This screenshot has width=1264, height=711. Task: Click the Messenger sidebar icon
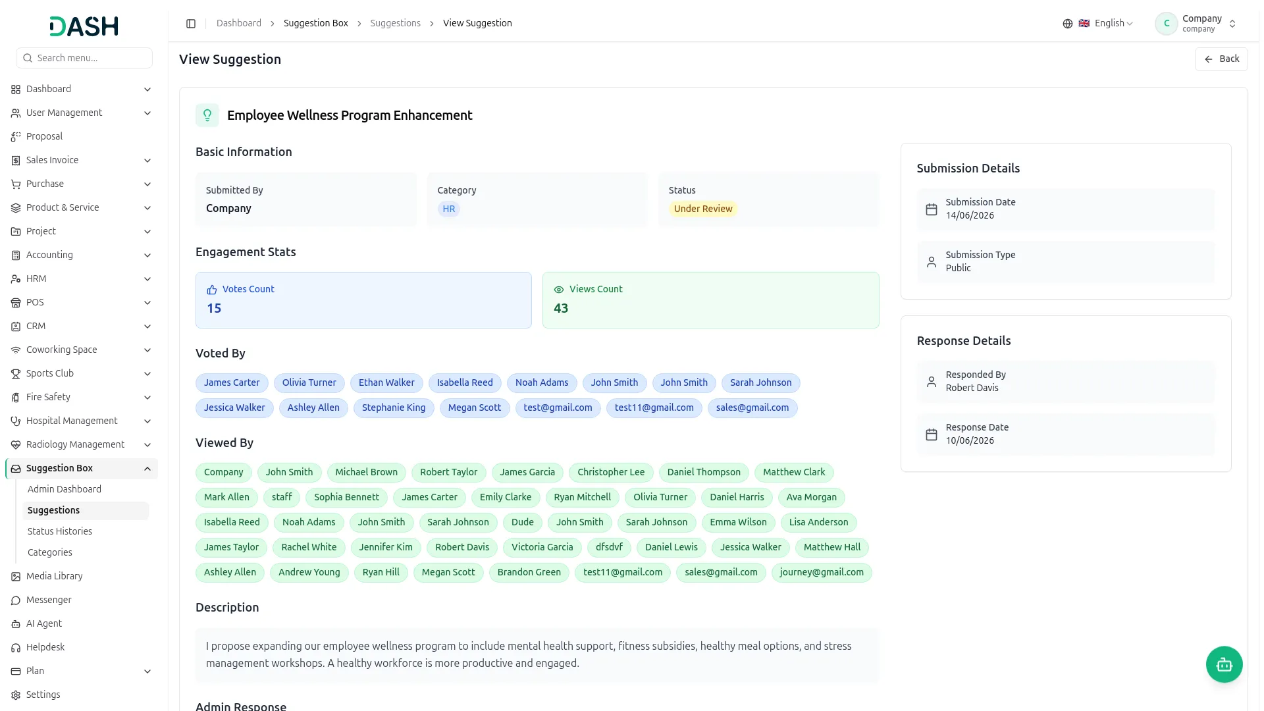[16, 600]
